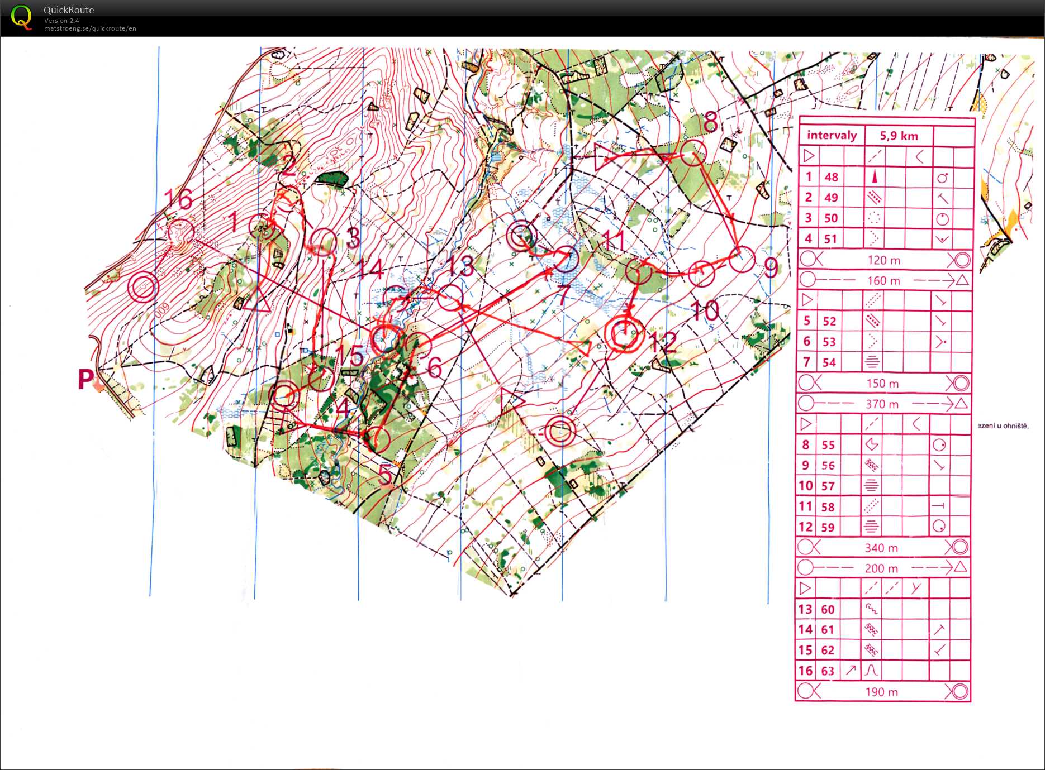Screen dimensions: 1045x770
Task: Click control number 7 label on map
Action: pyautogui.click(x=563, y=295)
